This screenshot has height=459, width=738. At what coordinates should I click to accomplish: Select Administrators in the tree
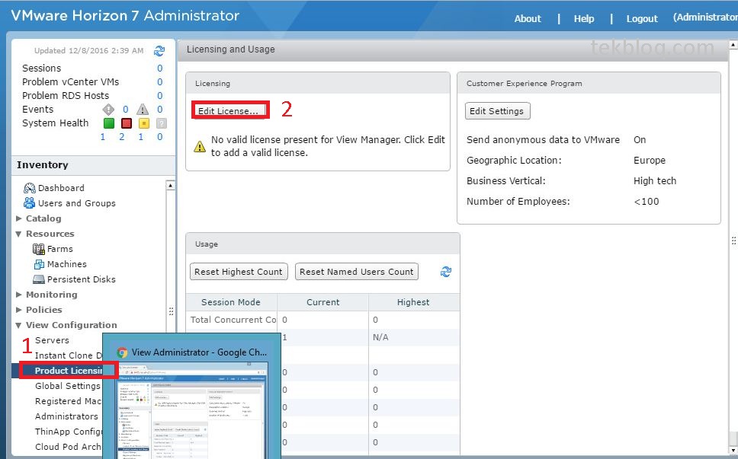tap(66, 416)
